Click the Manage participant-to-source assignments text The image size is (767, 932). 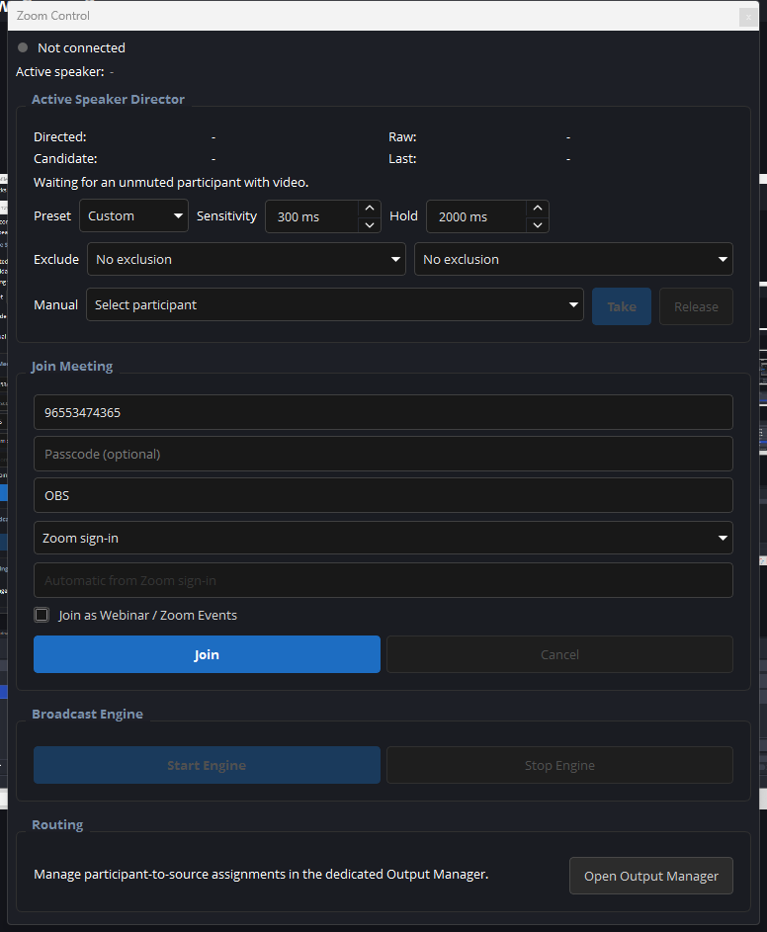261,875
